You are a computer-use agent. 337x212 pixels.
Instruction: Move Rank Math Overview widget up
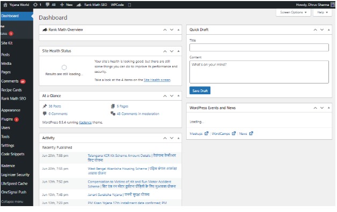(165, 30)
